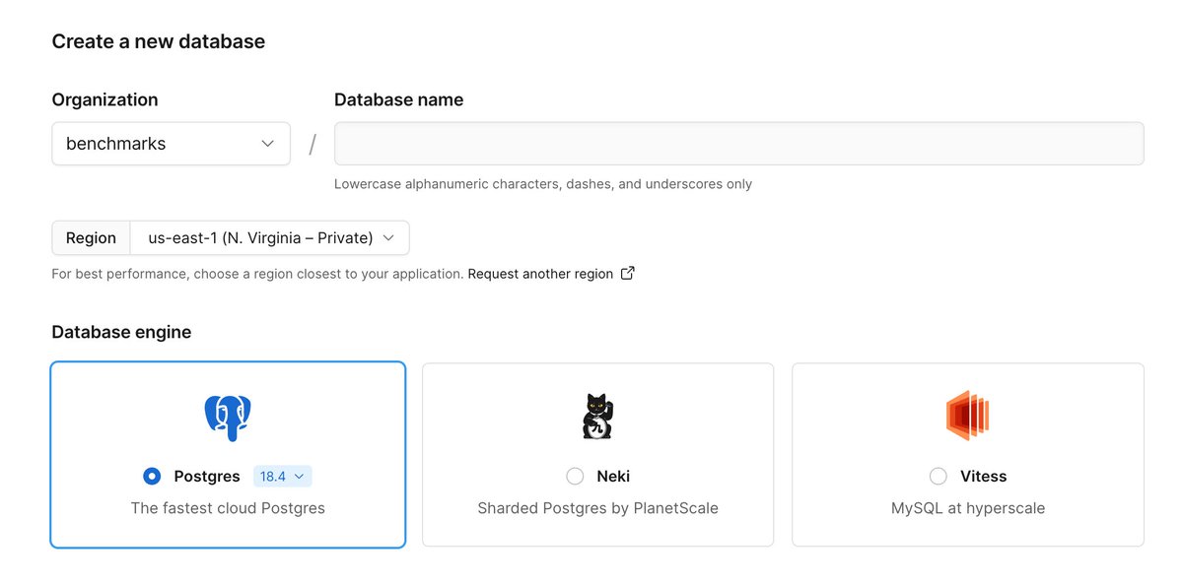This screenshot has height=583, width=1183.
Task: Click the Database name input field
Action: click(739, 144)
